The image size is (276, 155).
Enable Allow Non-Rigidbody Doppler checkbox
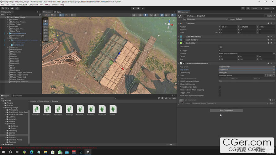coord(220,96)
